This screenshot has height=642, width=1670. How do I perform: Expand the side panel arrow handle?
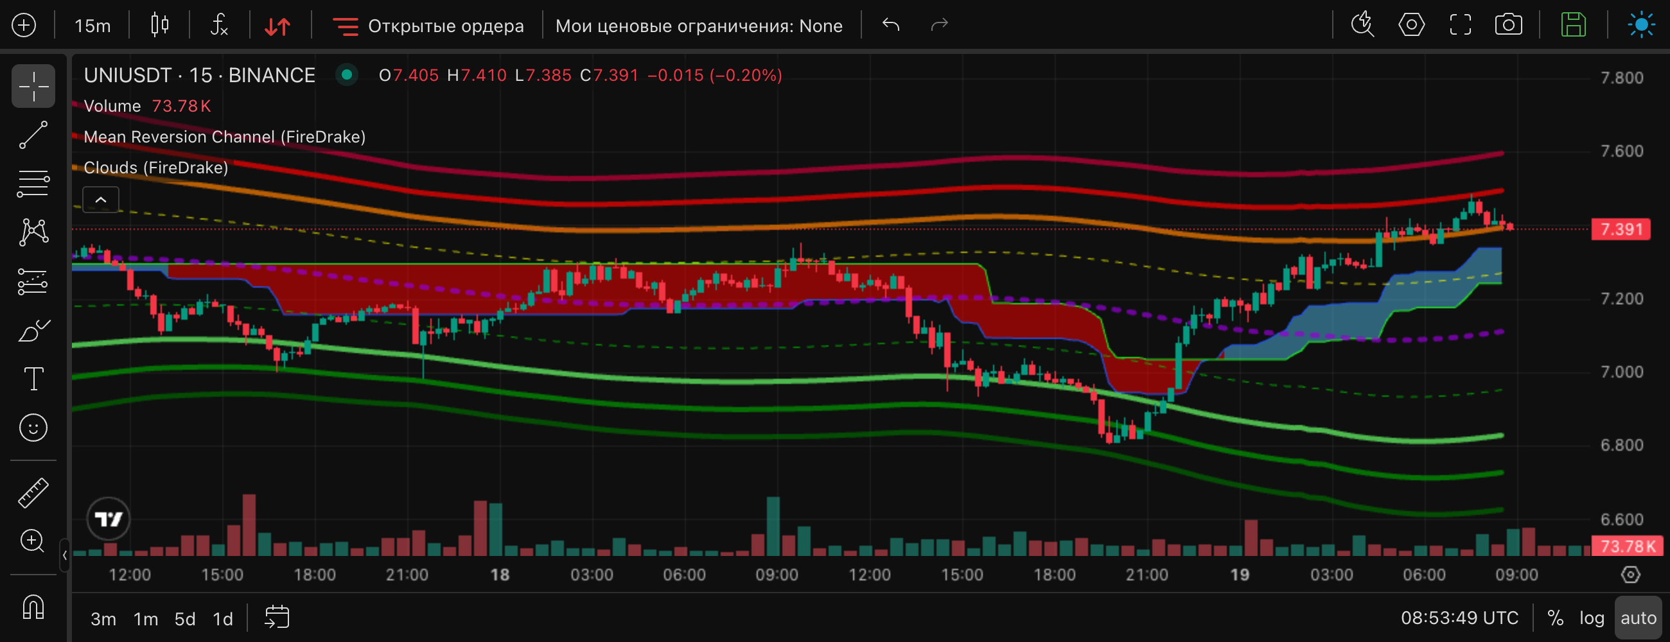pyautogui.click(x=64, y=555)
